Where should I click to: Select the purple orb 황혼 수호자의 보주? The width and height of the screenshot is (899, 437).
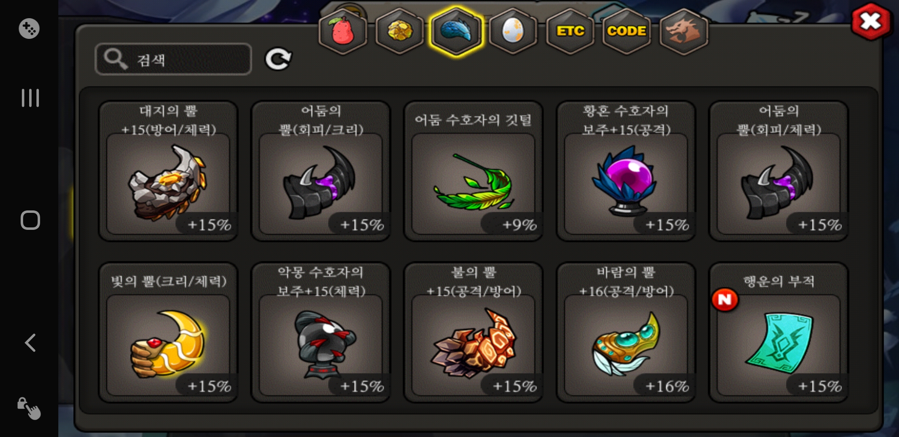pos(626,171)
